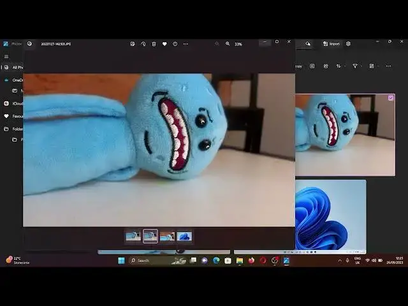Open the Windows Start menu

tap(121, 261)
